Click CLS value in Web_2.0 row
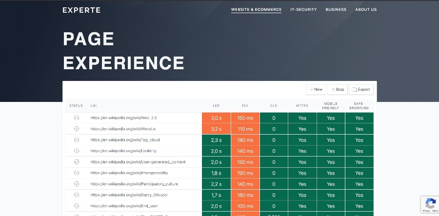Viewport: 439px width, 216px height. (x=274, y=118)
